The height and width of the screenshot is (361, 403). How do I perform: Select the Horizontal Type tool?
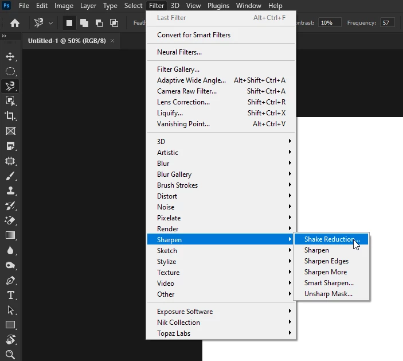[x=10, y=295]
